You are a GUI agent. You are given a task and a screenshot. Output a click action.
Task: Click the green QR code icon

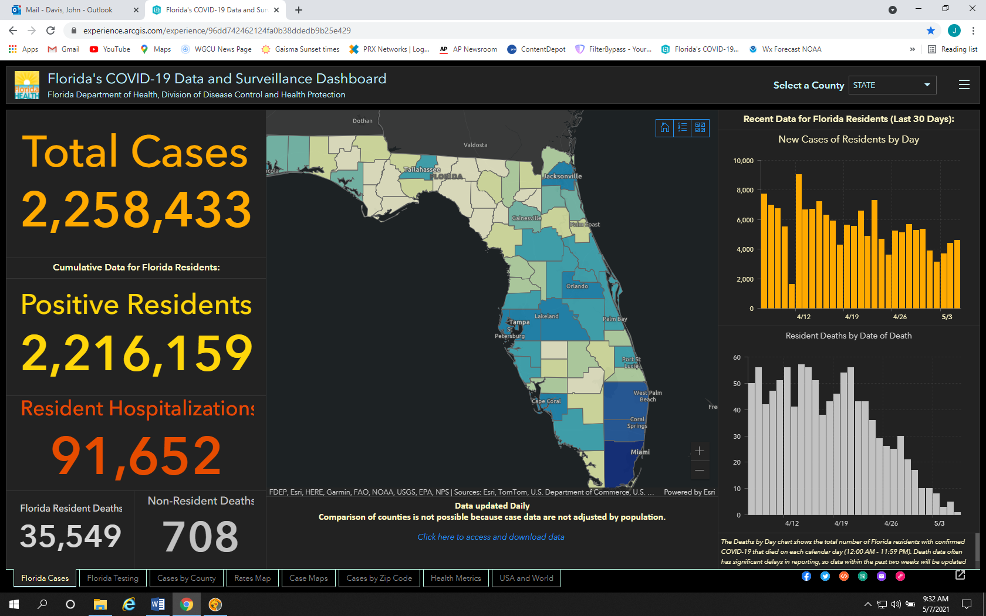(863, 576)
